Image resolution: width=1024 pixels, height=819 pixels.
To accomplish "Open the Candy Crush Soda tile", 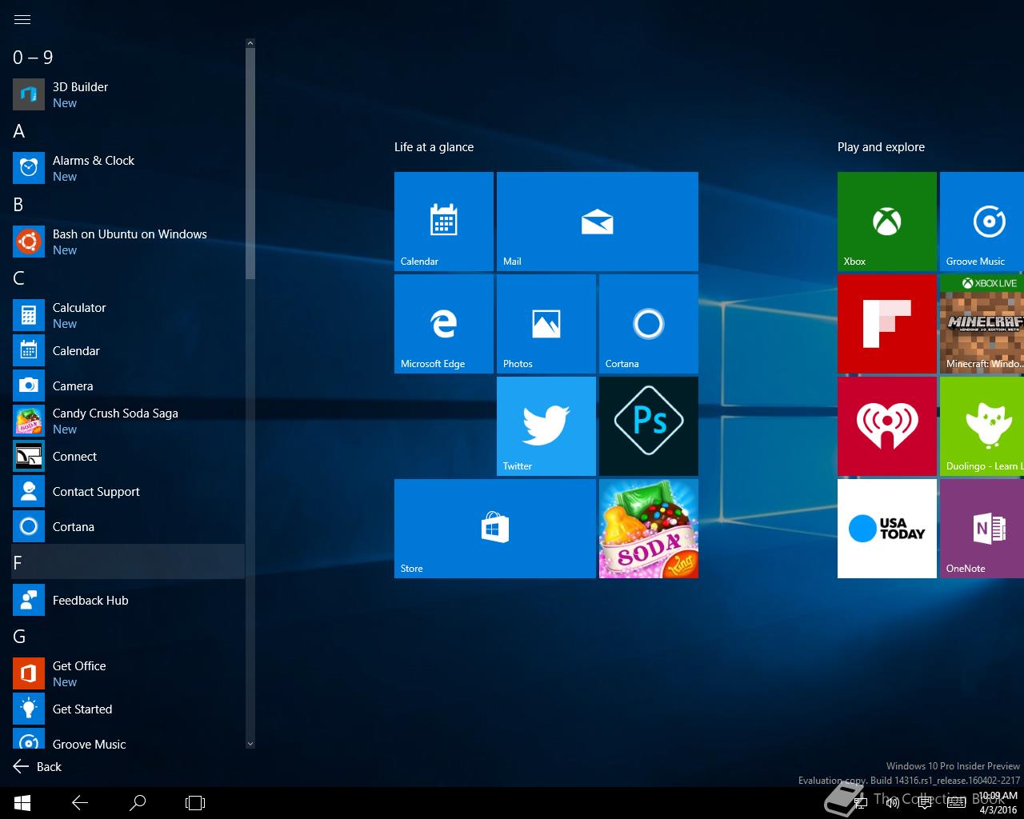I will tap(649, 529).
